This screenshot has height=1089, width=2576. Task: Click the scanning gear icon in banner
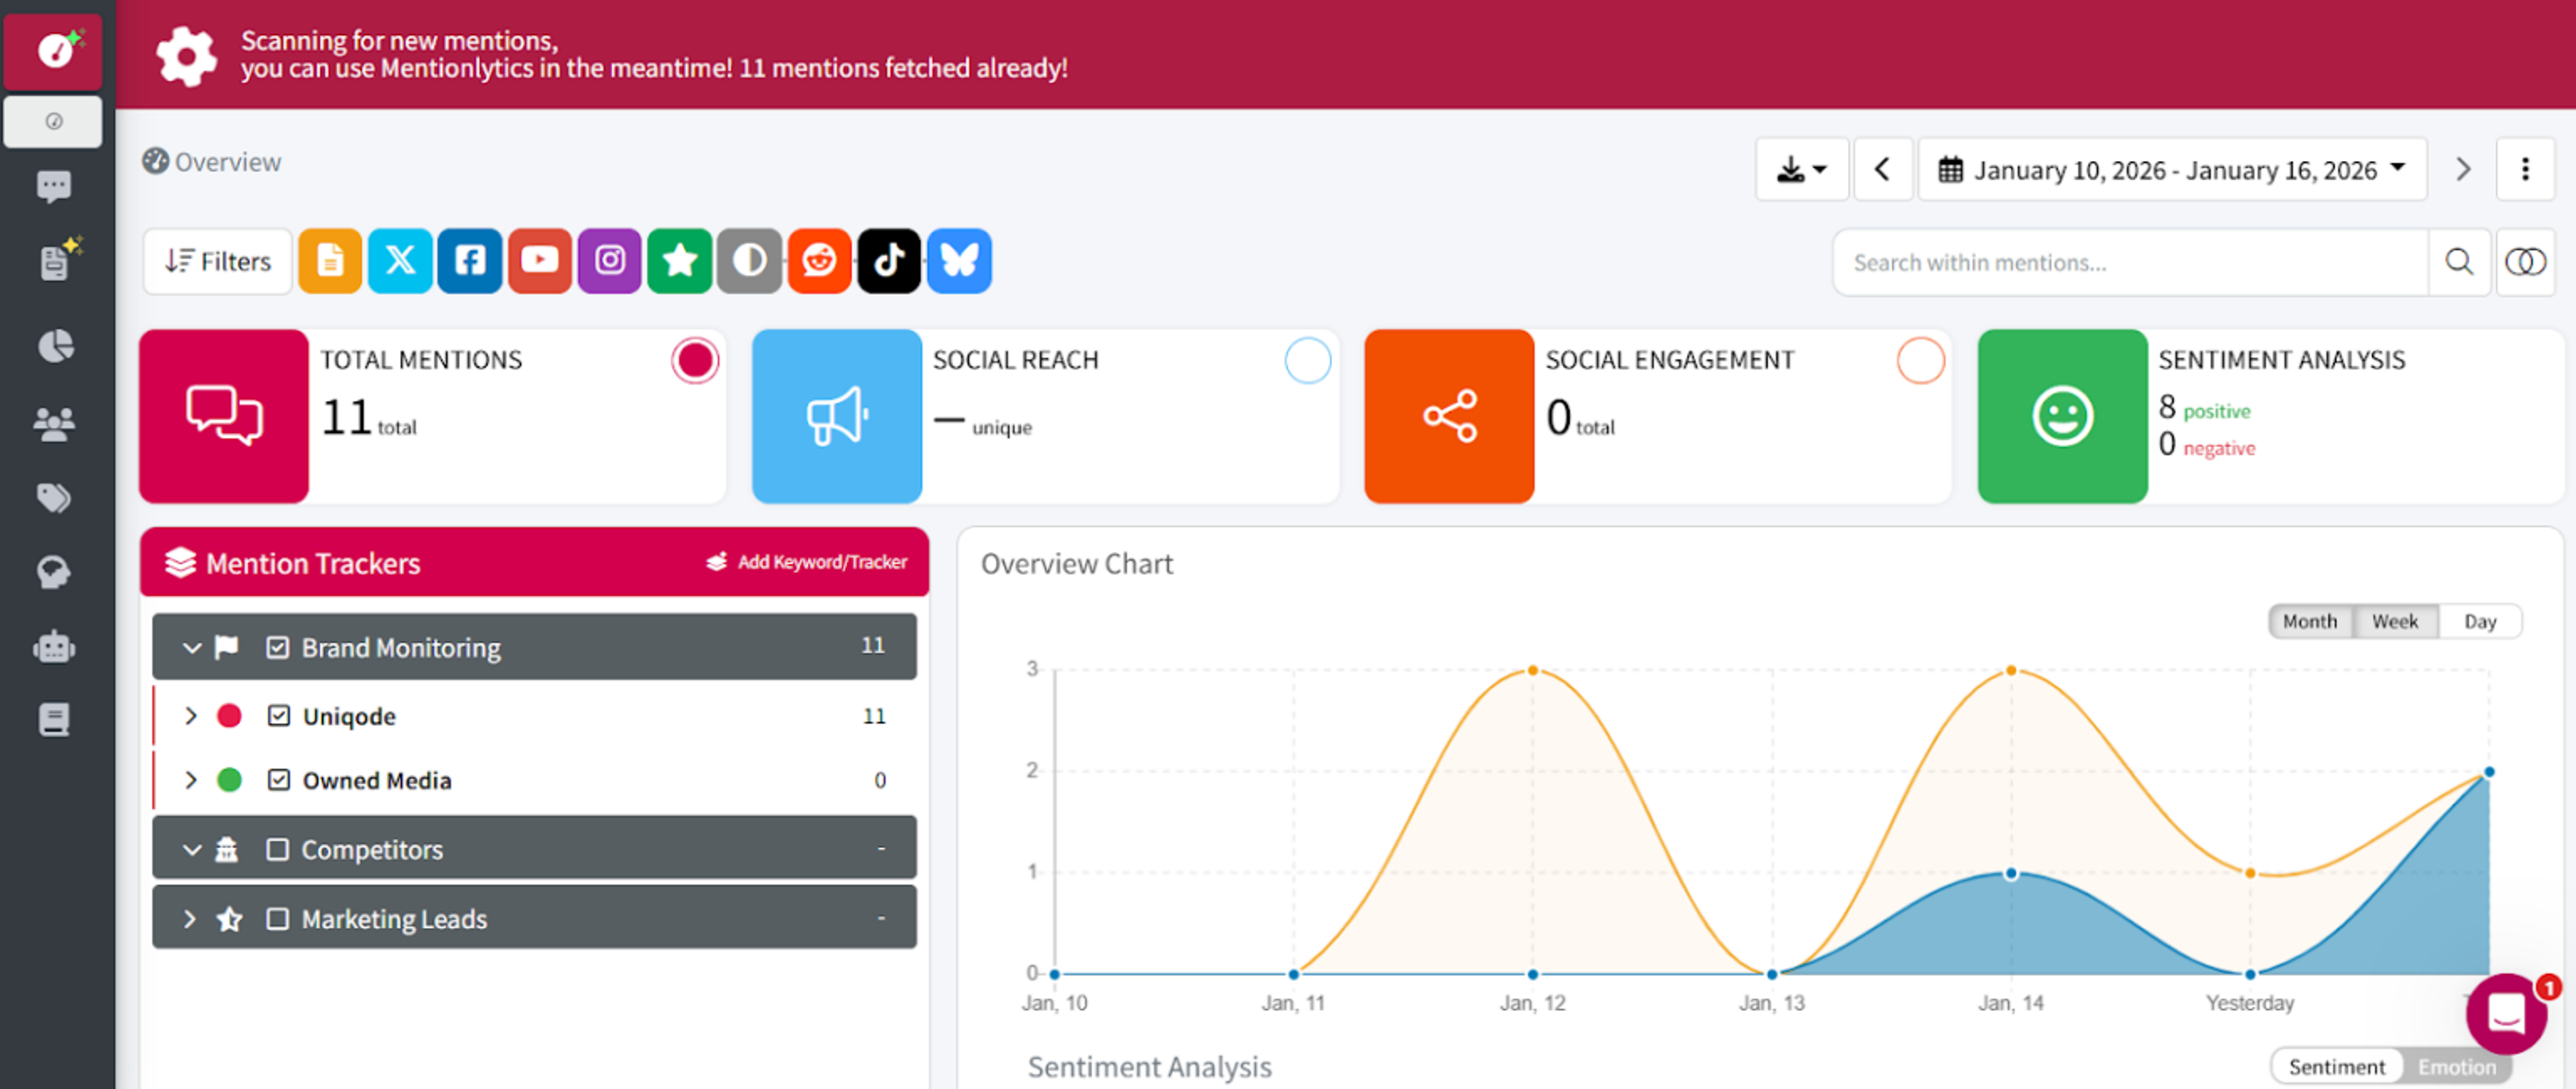coord(186,56)
